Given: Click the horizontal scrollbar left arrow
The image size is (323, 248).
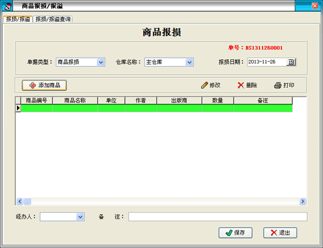Looking at the screenshot, I should (19, 201).
